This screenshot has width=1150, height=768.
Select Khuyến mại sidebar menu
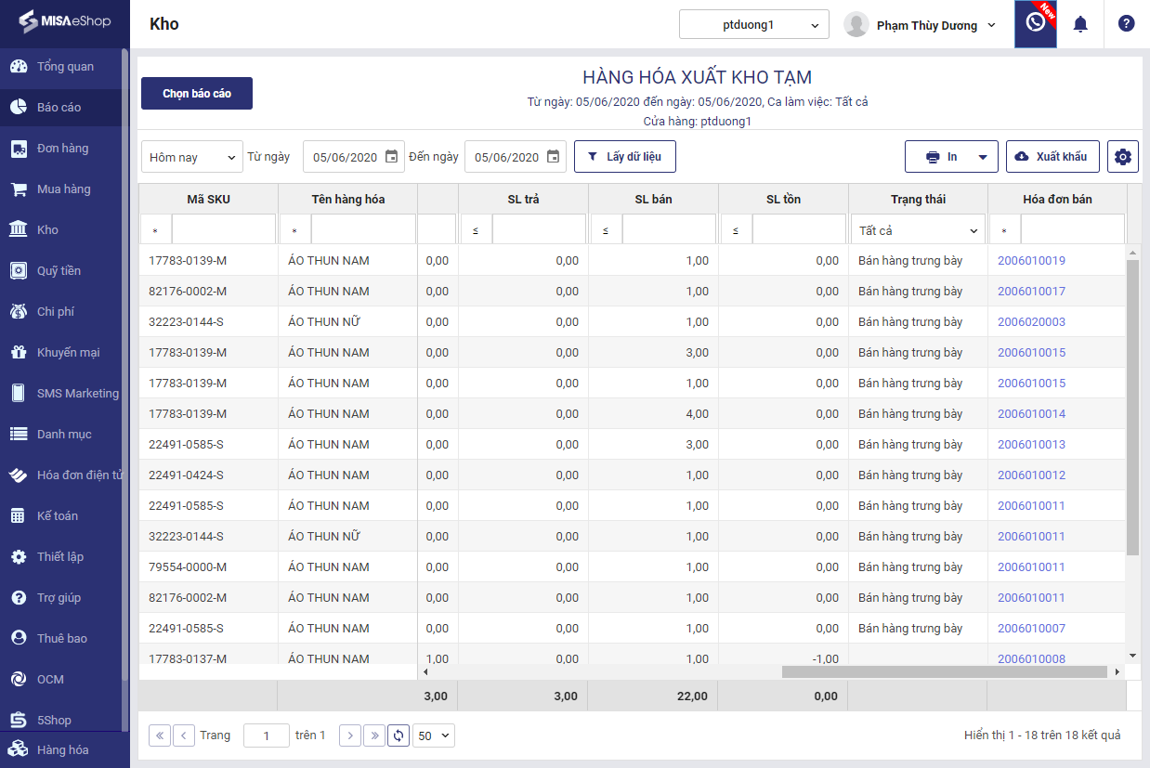[68, 353]
